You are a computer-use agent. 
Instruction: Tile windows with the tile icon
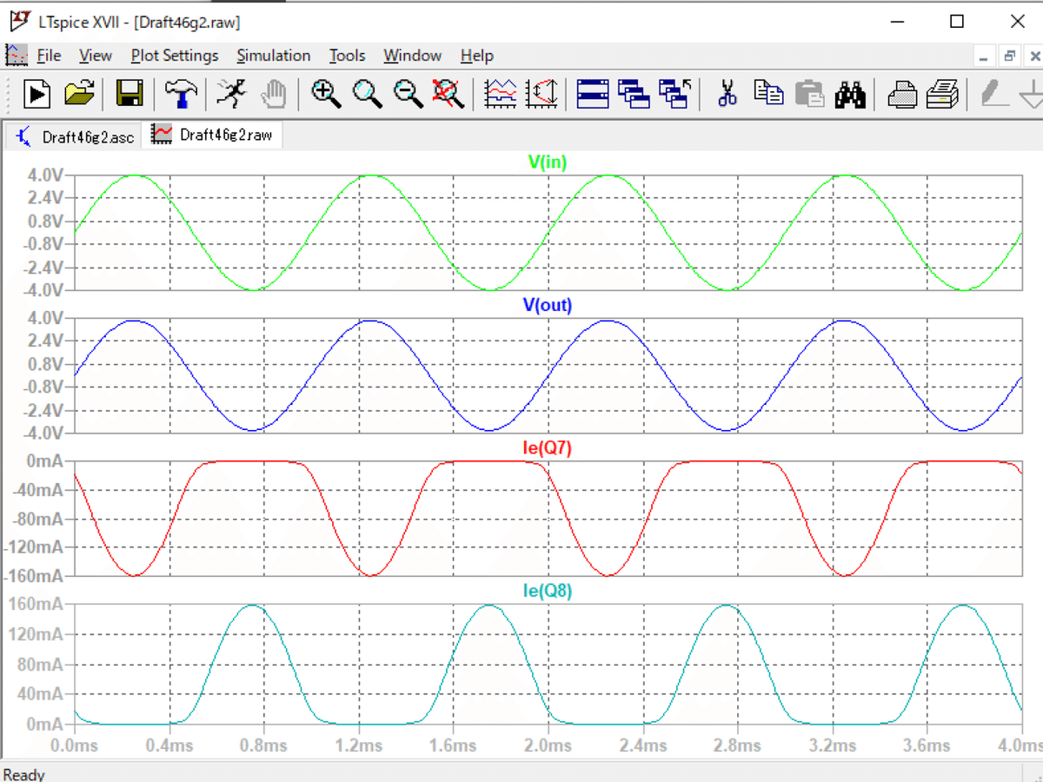[593, 93]
